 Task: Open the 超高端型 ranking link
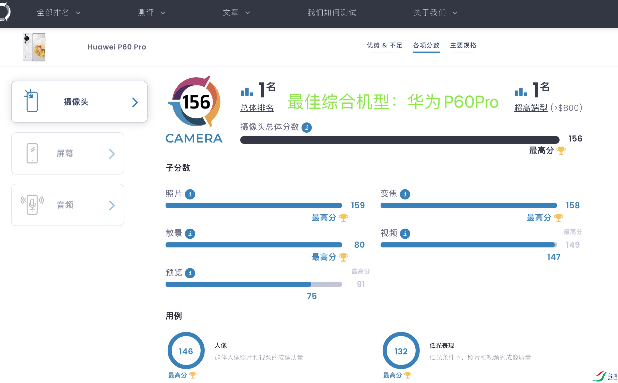[531, 108]
